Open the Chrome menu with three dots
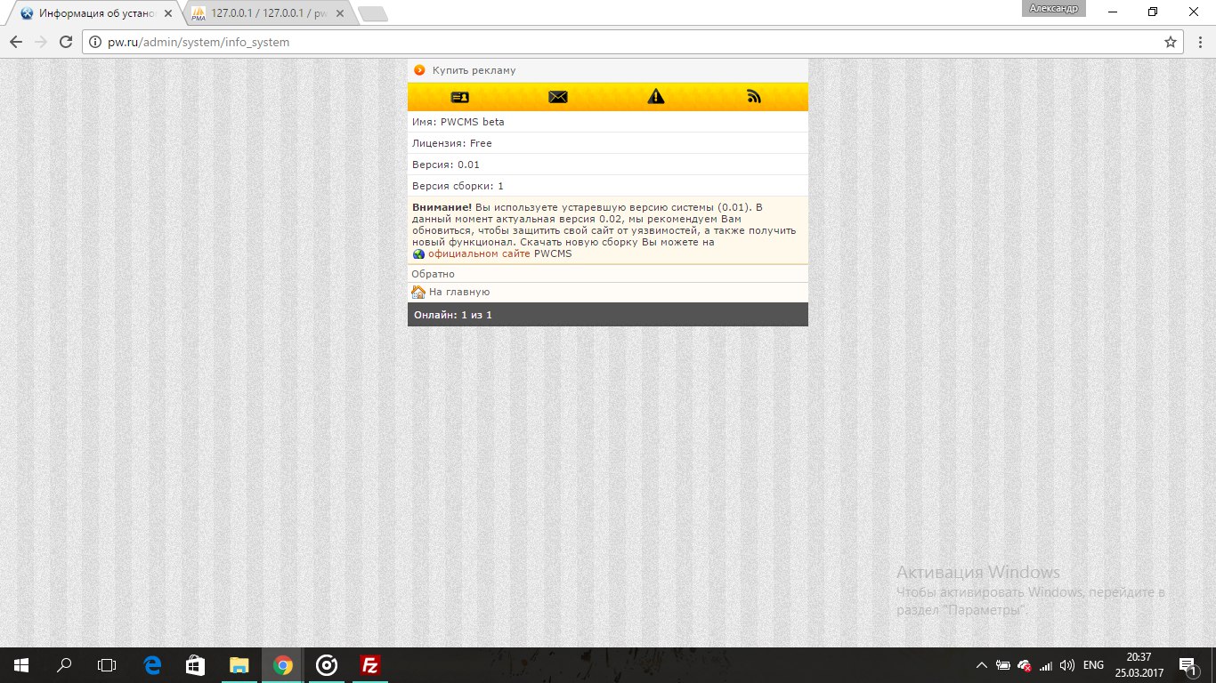Image resolution: width=1216 pixels, height=683 pixels. pyautogui.click(x=1198, y=42)
